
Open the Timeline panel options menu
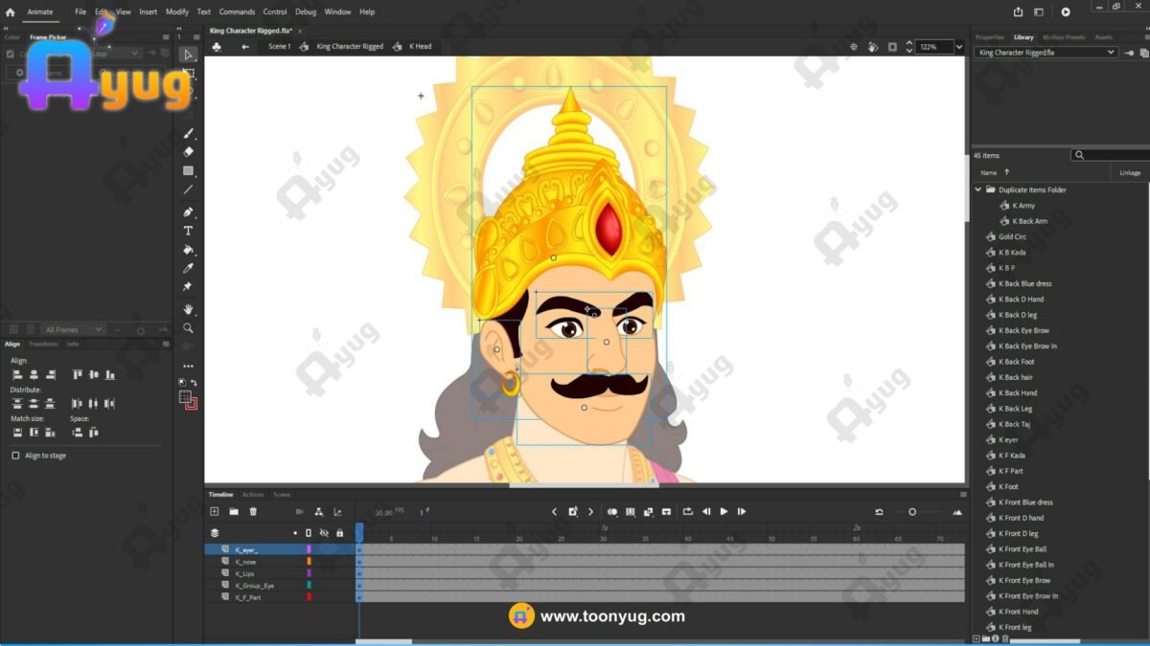(963, 495)
